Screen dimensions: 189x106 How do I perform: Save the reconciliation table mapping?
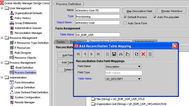[114, 54]
